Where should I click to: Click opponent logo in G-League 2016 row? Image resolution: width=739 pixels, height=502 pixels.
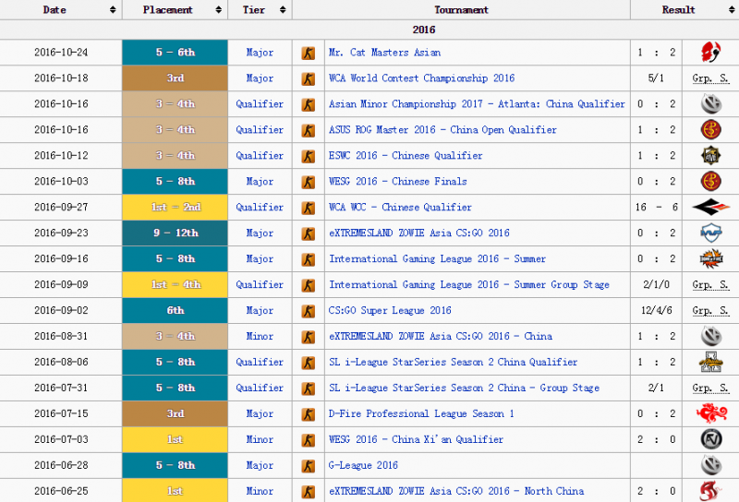point(710,465)
